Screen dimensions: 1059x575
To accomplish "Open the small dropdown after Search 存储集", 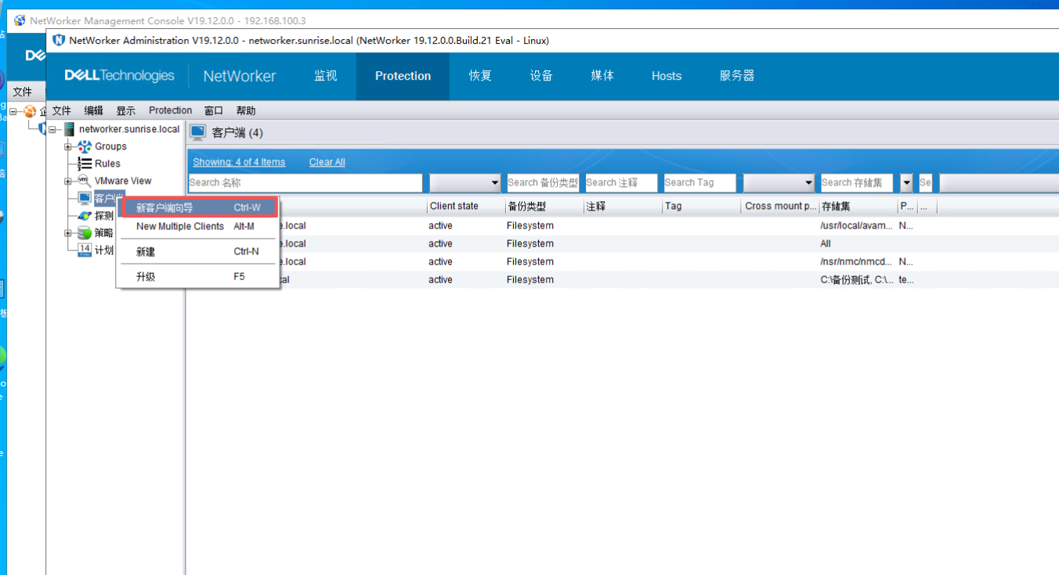I will pos(907,182).
